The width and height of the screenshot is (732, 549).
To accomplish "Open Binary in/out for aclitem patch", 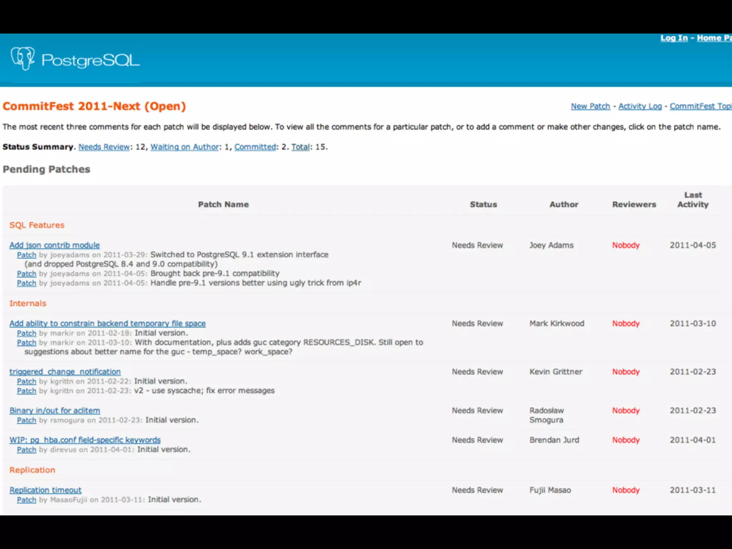I will click(55, 411).
